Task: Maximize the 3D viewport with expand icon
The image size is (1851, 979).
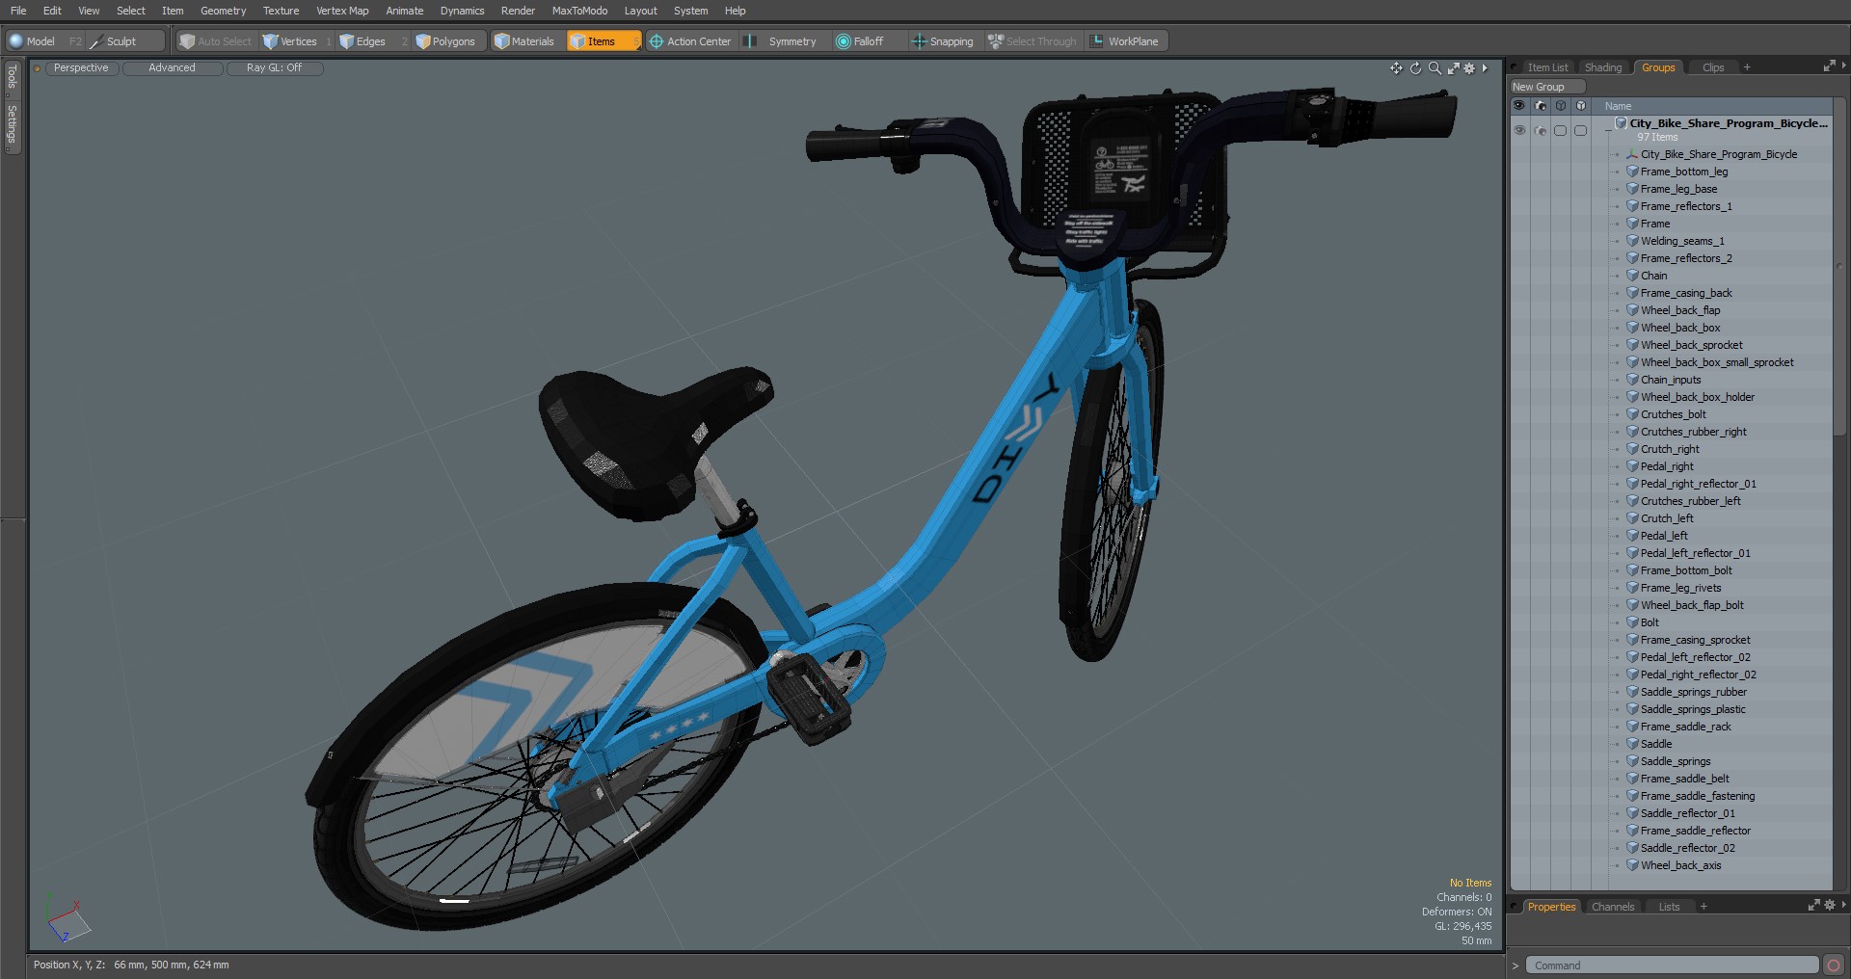Action: point(1453,68)
